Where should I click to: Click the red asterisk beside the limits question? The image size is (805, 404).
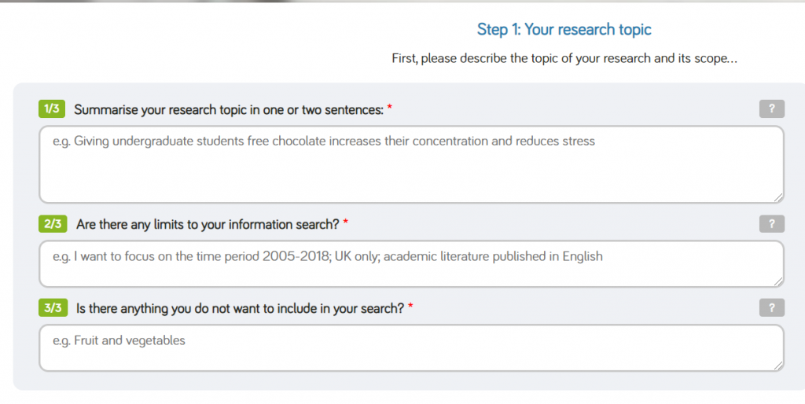point(346,223)
